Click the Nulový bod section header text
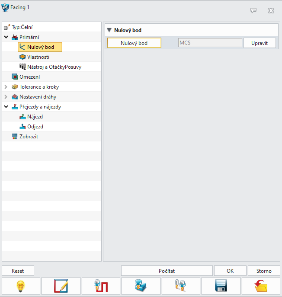This screenshot has width=282, height=297. pyautogui.click(x=128, y=30)
